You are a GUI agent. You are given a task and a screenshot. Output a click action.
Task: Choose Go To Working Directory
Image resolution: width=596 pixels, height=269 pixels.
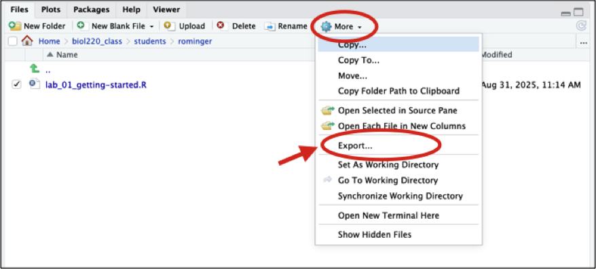point(398,180)
